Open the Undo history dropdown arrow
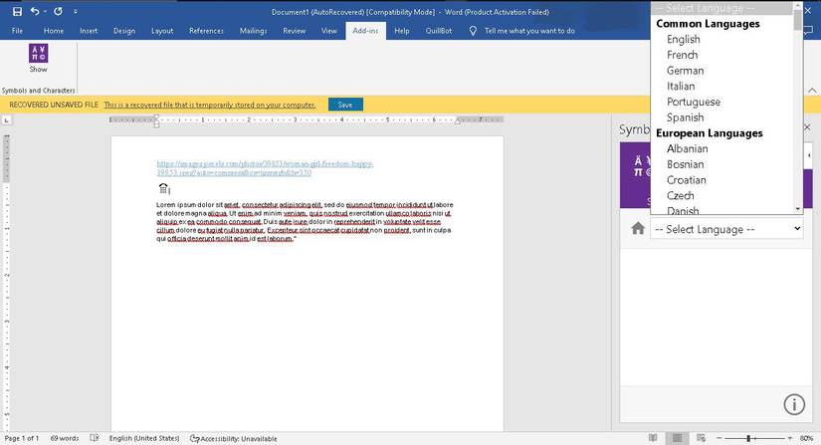 tap(45, 12)
